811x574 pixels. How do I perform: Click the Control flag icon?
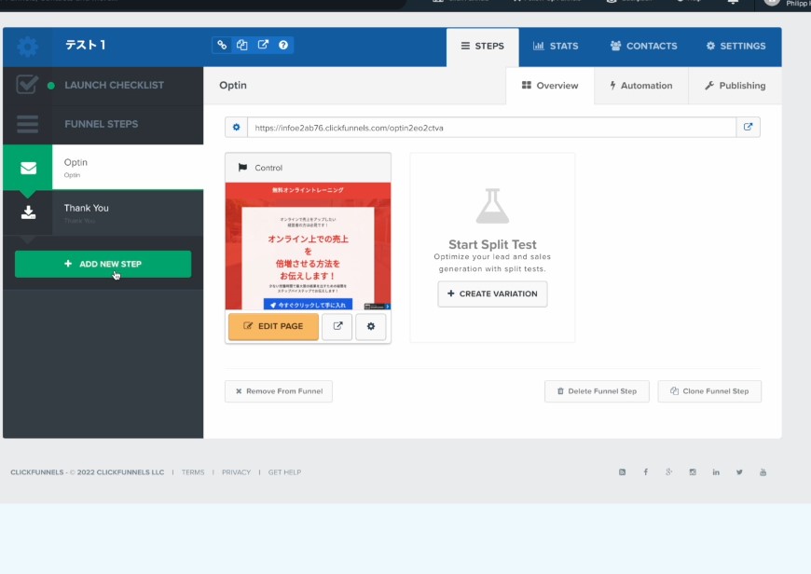point(242,168)
